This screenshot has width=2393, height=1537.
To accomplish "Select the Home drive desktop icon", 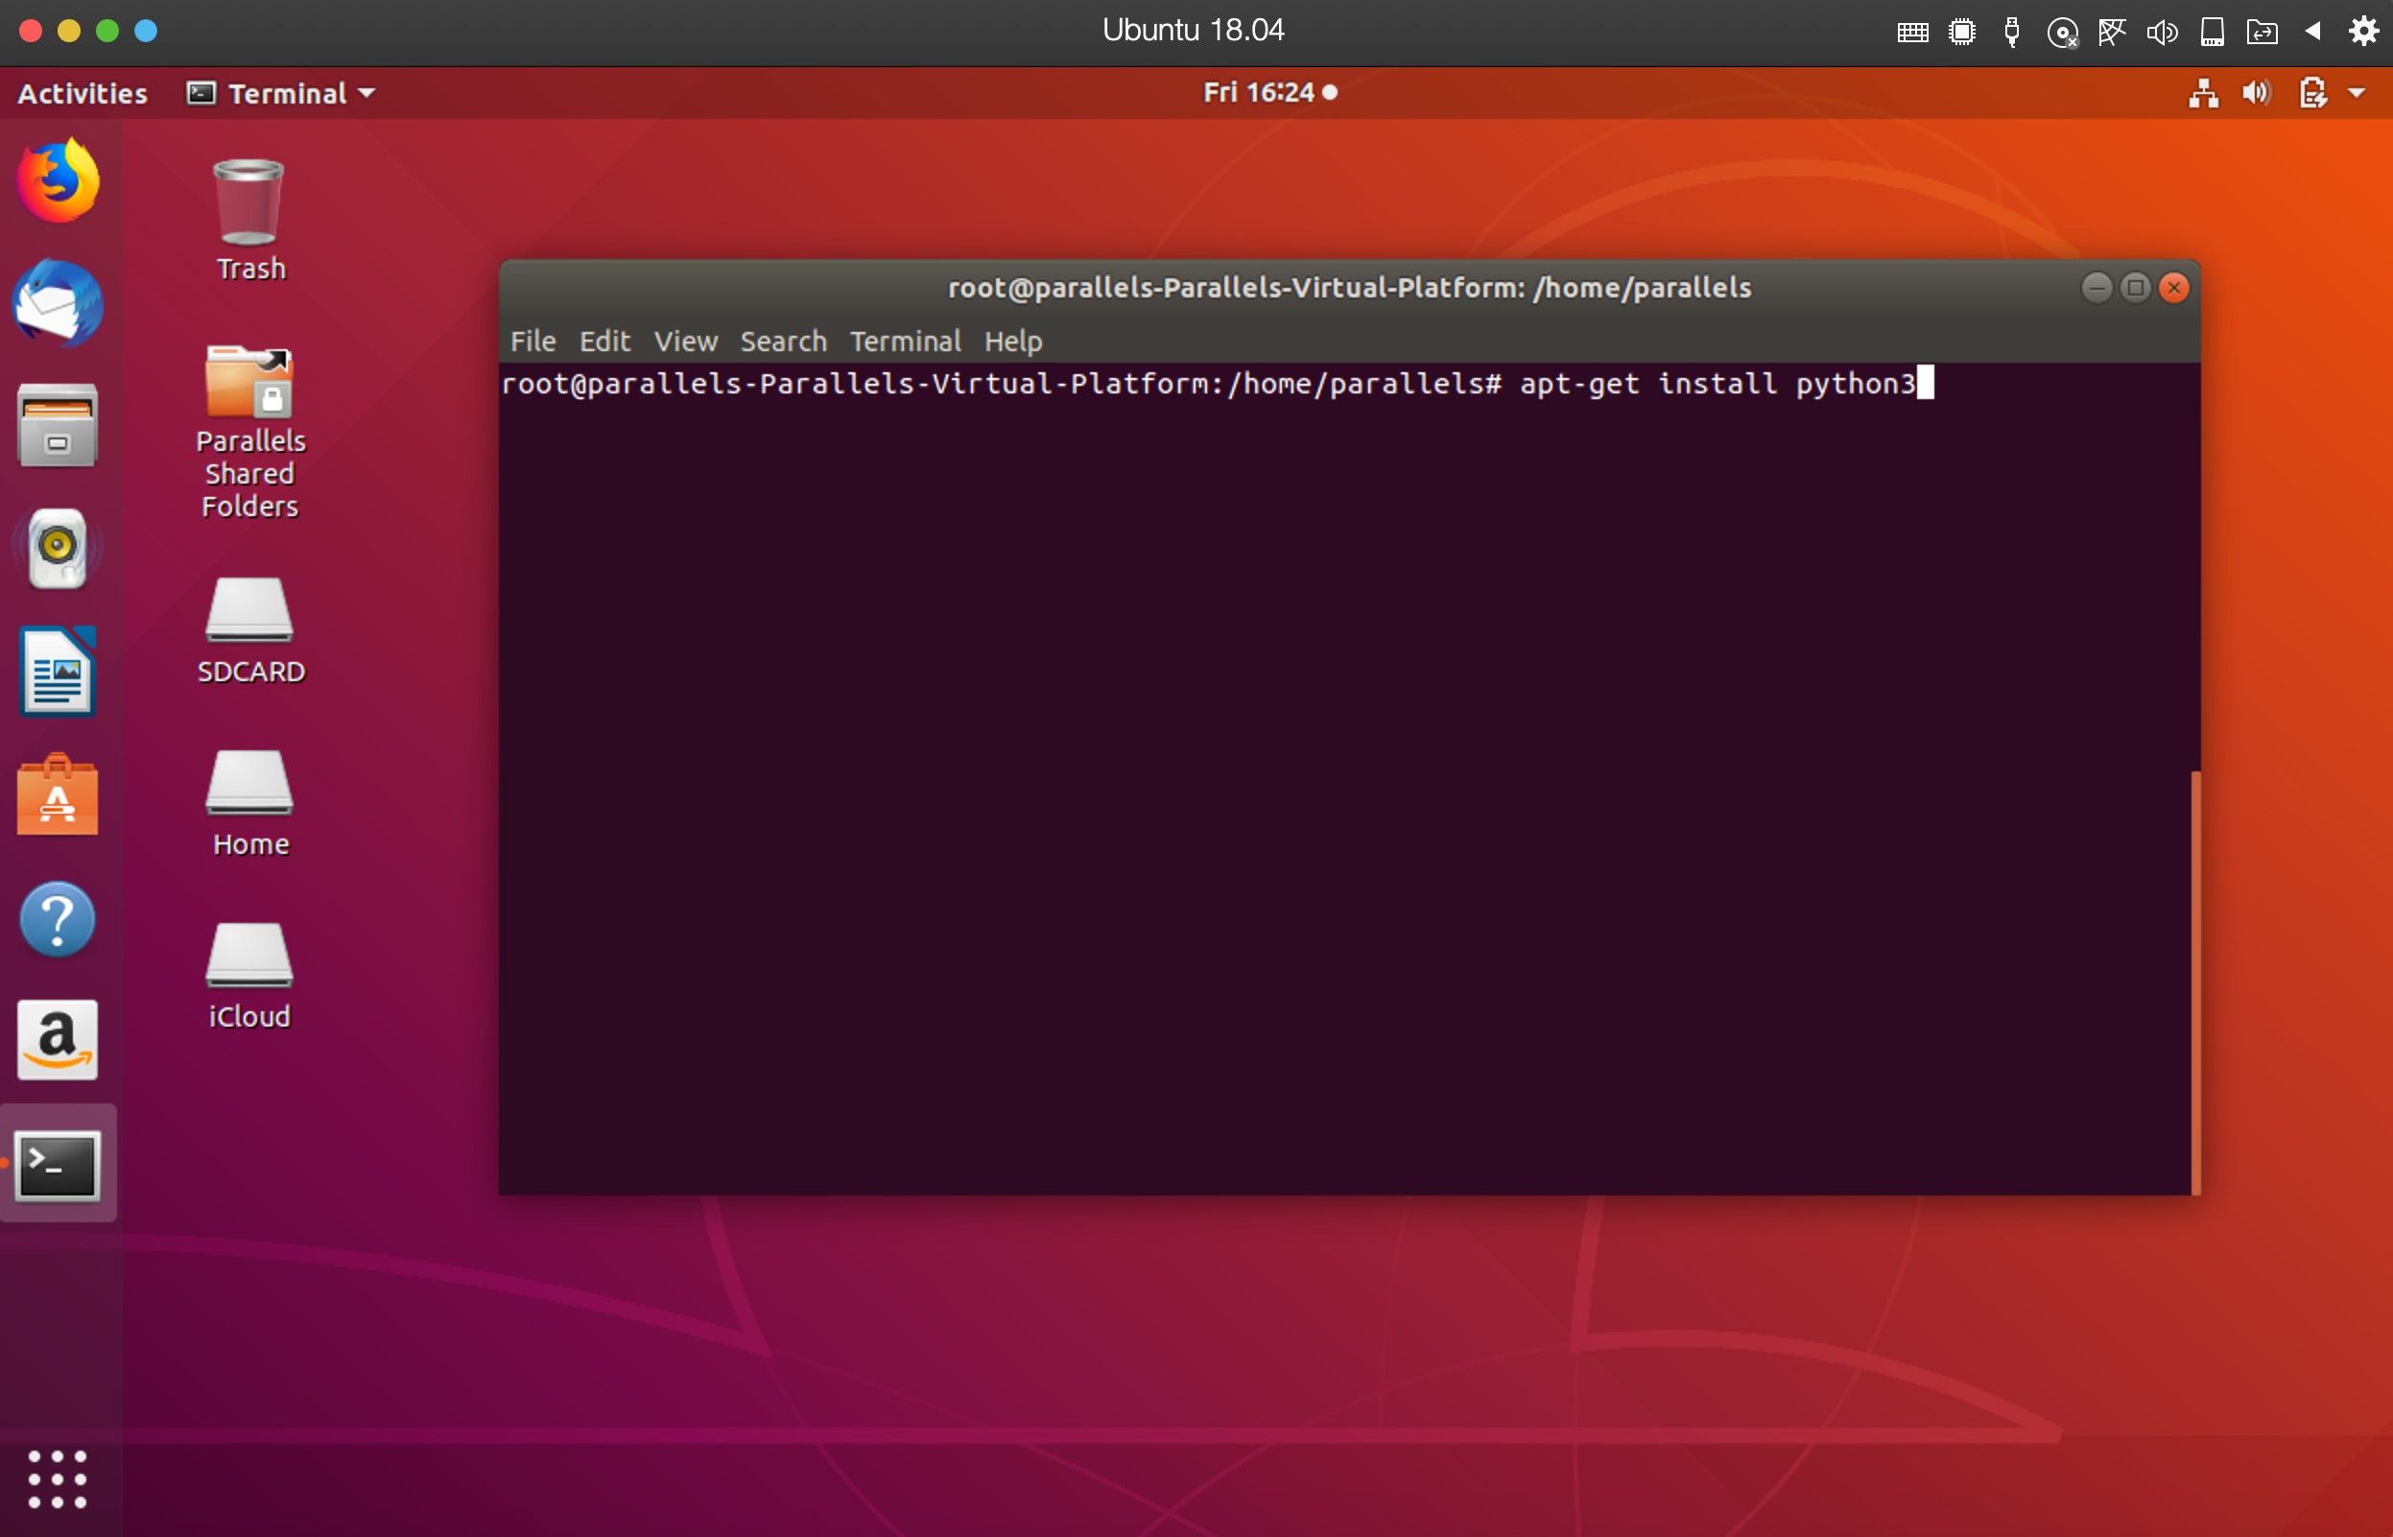I will (249, 803).
